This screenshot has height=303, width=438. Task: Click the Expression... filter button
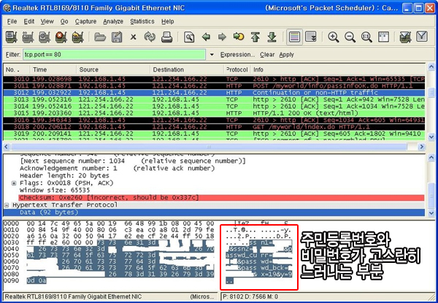237,54
